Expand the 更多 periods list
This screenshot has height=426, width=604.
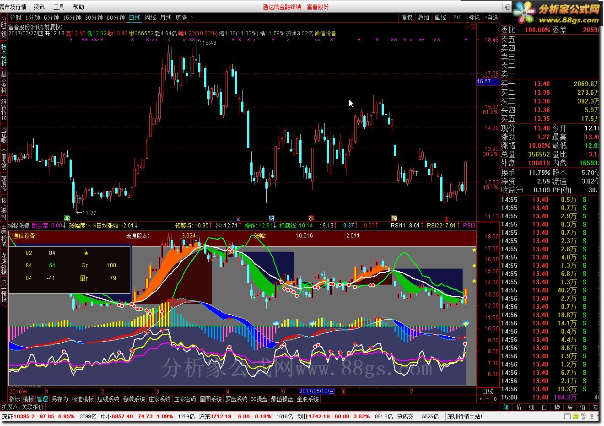(x=184, y=17)
